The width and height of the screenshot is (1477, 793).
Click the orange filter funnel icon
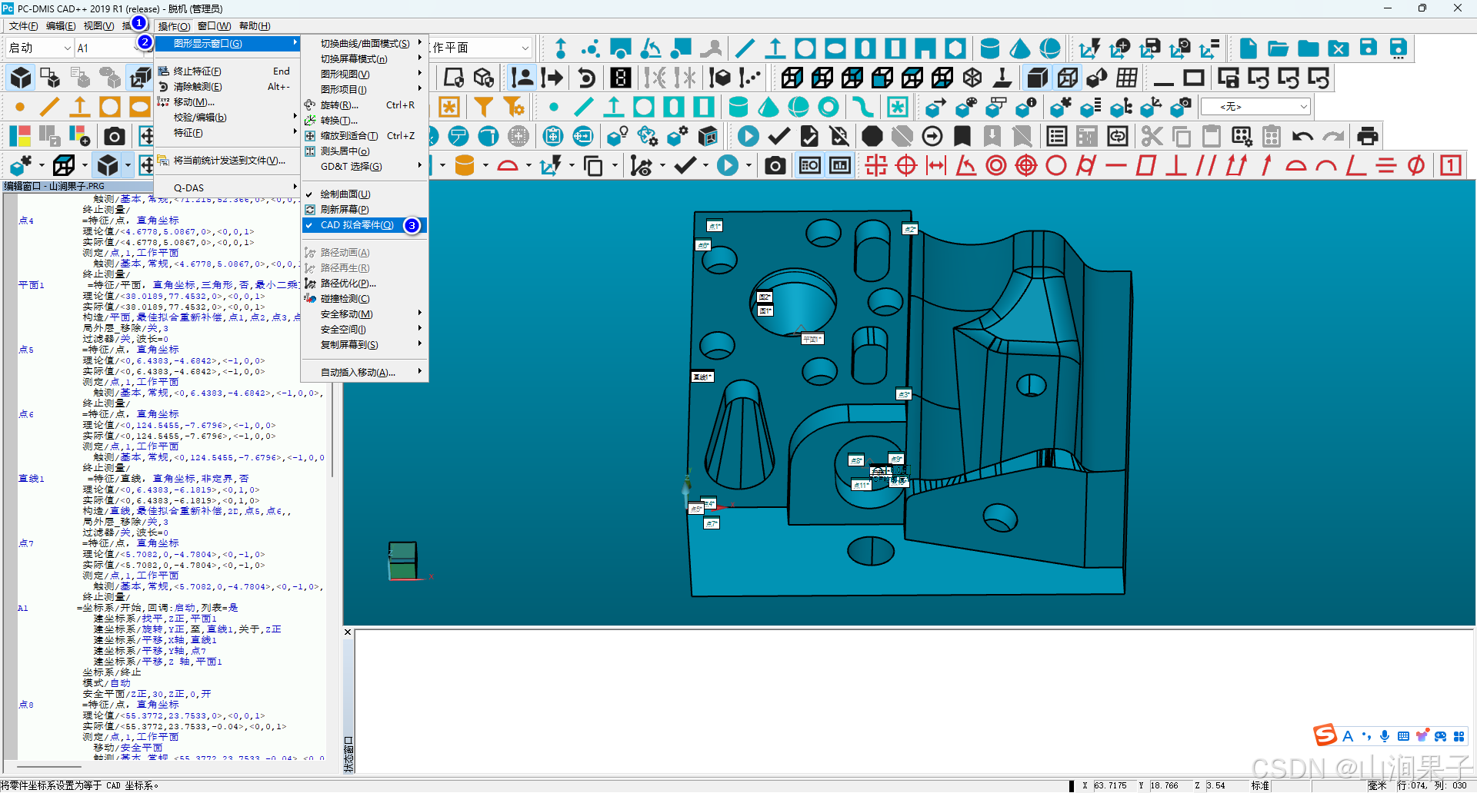coord(483,107)
